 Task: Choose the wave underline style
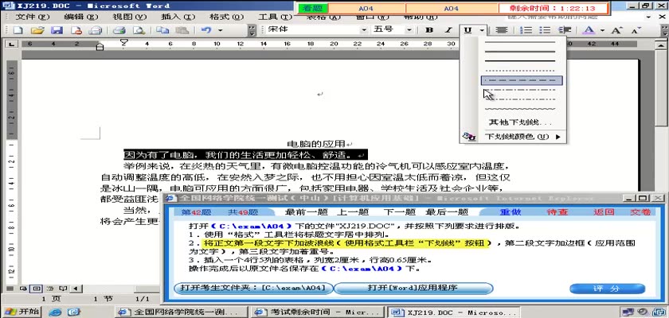522,109
